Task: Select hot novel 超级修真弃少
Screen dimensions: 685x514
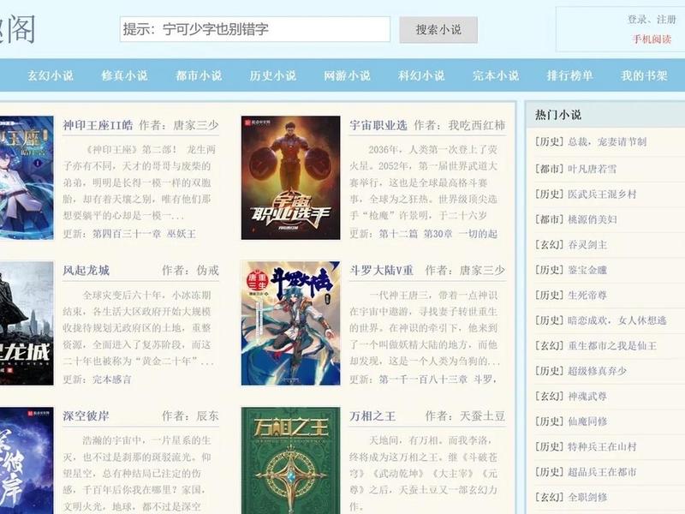Action: 597,371
